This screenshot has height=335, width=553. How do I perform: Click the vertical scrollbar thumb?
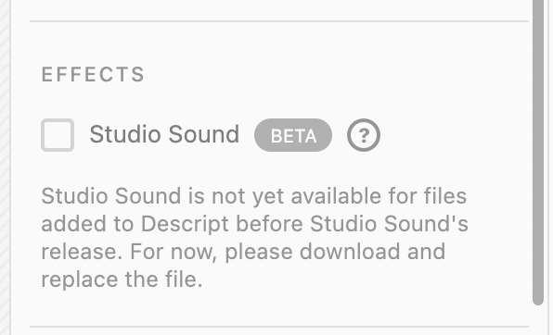tap(538, 153)
